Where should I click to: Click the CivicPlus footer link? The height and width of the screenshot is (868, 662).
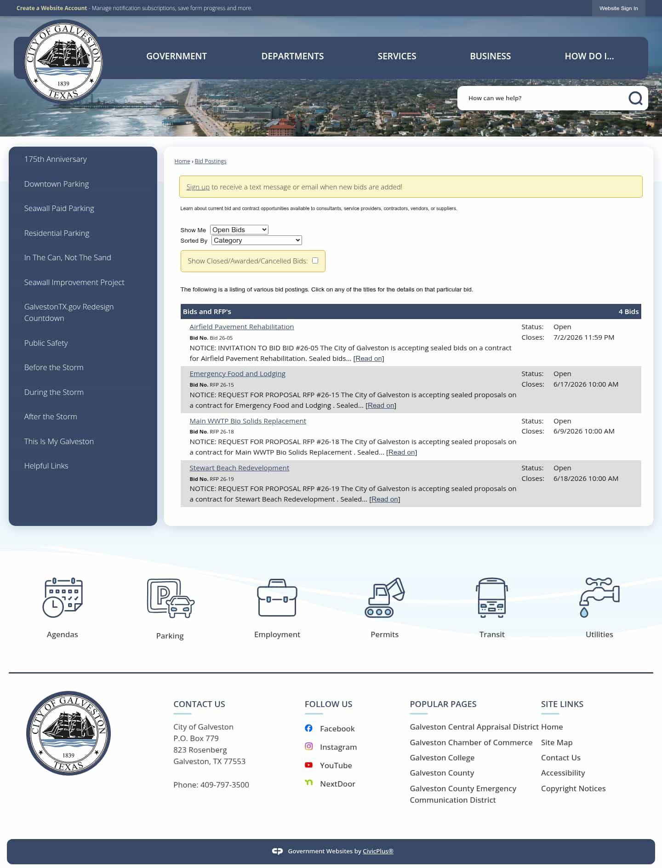tap(378, 851)
